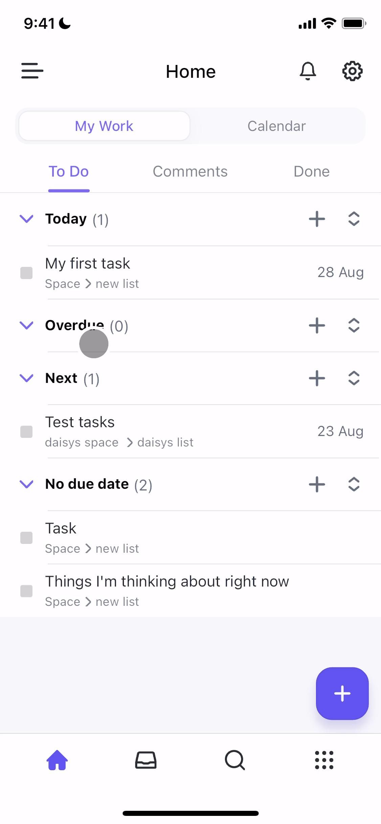
Task: Tap the 28 Aug due date
Action: (340, 272)
